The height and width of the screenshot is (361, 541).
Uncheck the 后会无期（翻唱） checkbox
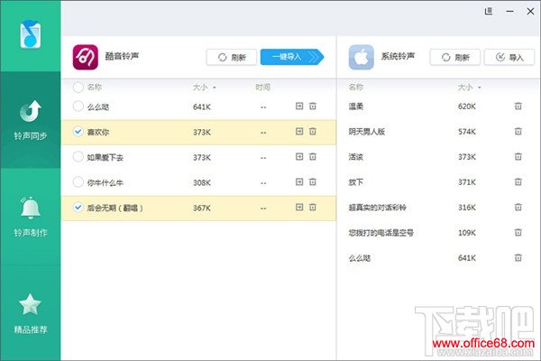78,207
